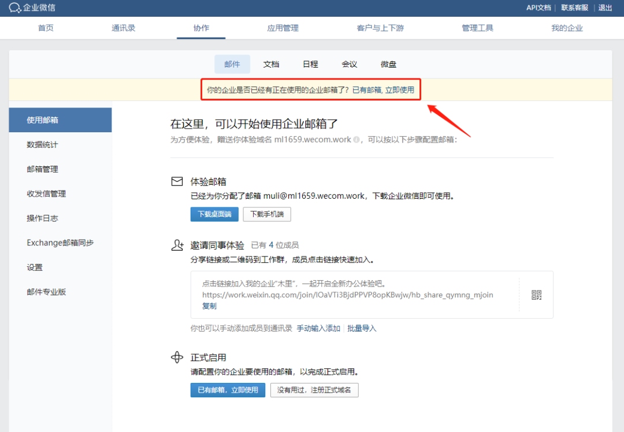Click the invite URL text work.weixin.qq.com/join
This screenshot has width=624, height=432.
[347, 295]
